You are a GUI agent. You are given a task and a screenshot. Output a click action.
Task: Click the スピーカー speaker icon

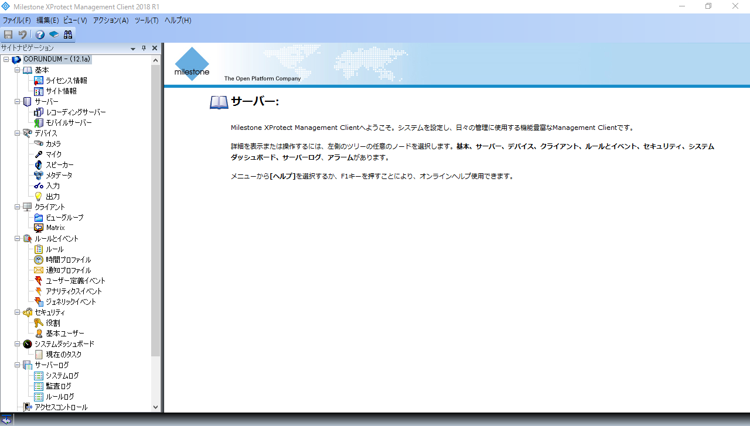(39, 165)
